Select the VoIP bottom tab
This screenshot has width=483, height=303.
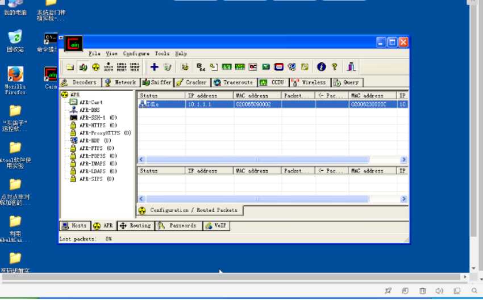coord(216,226)
